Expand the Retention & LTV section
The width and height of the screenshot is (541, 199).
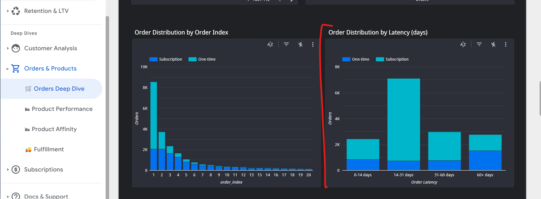[x=8, y=11]
